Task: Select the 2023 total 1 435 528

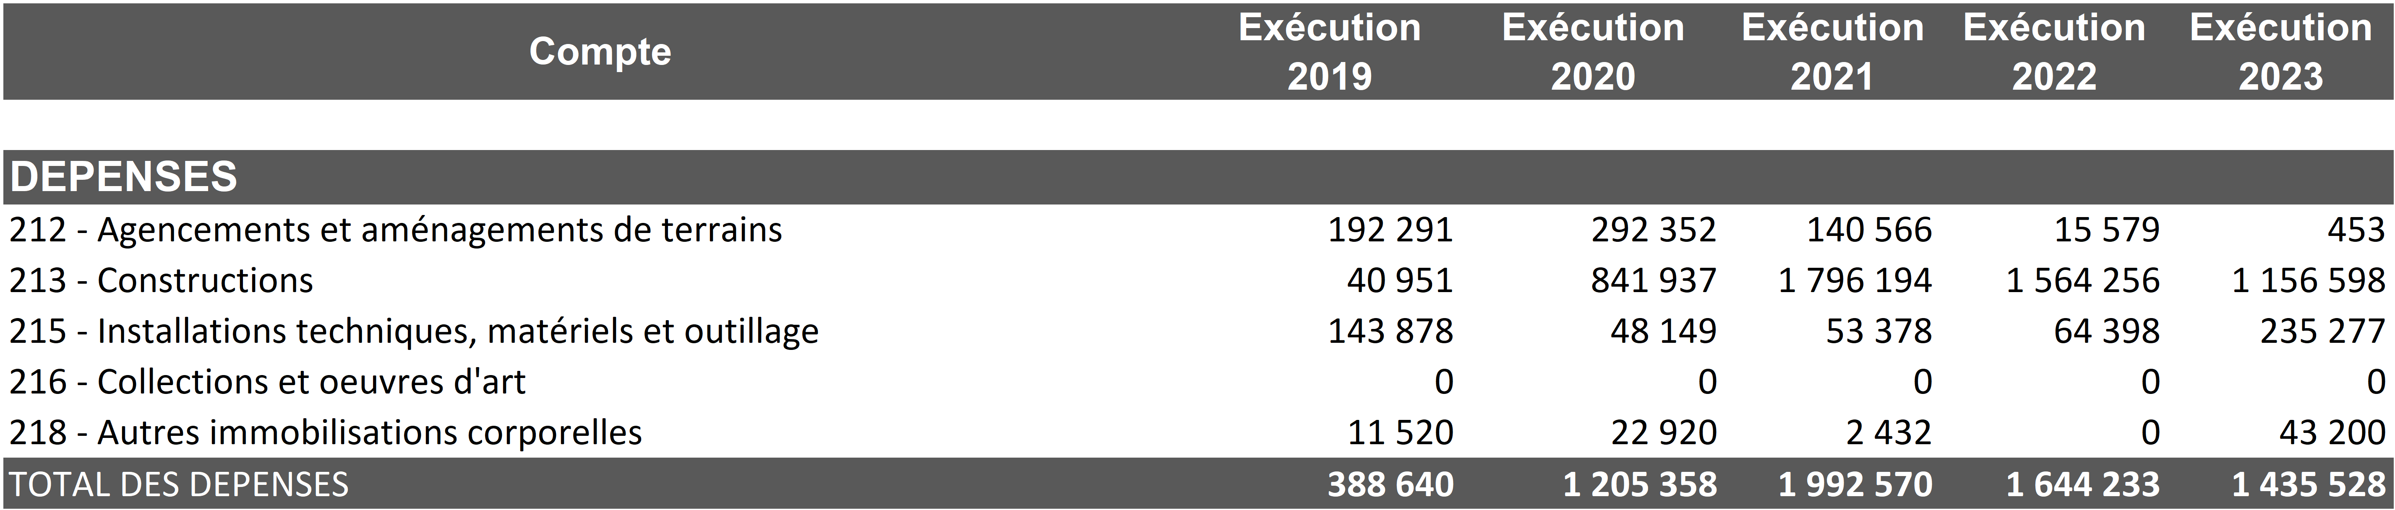Action: 2309,484
